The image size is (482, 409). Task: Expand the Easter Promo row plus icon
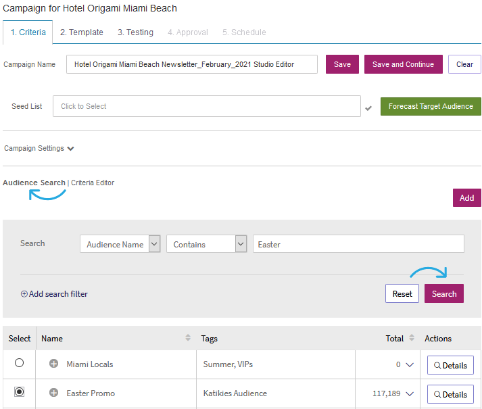[x=54, y=393]
